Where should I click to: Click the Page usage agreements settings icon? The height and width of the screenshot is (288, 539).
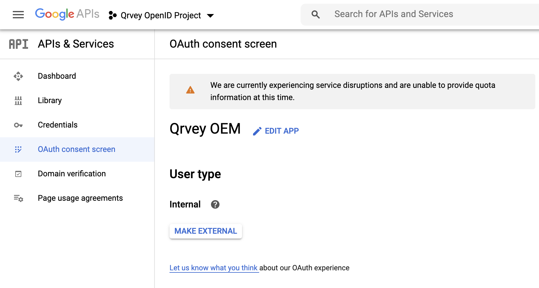pyautogui.click(x=18, y=198)
